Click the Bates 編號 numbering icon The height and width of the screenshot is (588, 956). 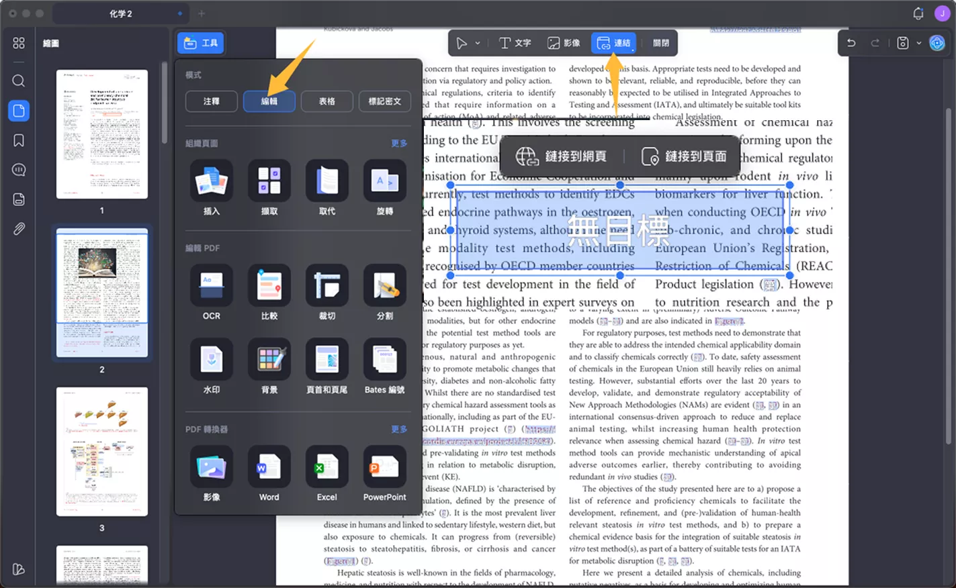click(385, 360)
